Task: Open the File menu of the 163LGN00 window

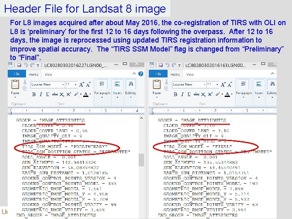Action: pyautogui.click(x=158, y=74)
